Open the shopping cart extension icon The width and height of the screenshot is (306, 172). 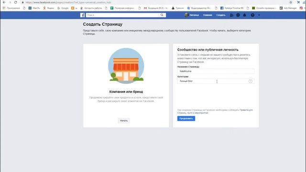click(x=298, y=2)
